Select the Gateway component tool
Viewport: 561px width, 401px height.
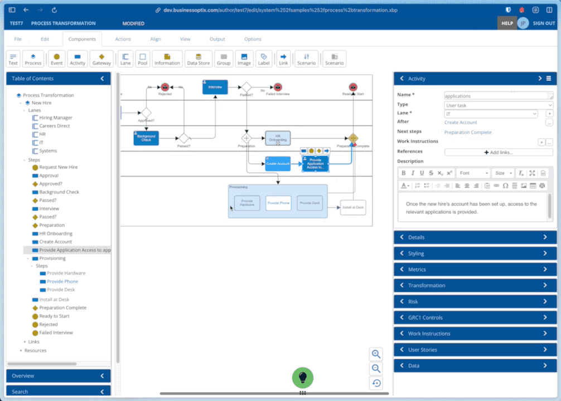pos(101,59)
